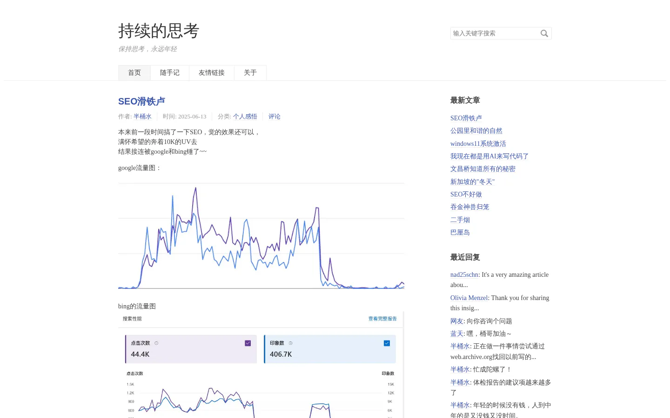Open 半桶水 comment 忙成陀螺了
670x418 pixels.
point(460,369)
